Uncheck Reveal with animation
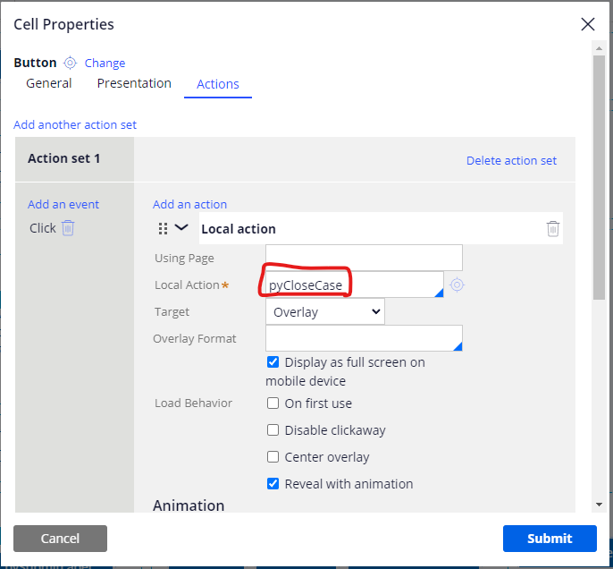Image resolution: width=613 pixels, height=569 pixels. coord(273,484)
